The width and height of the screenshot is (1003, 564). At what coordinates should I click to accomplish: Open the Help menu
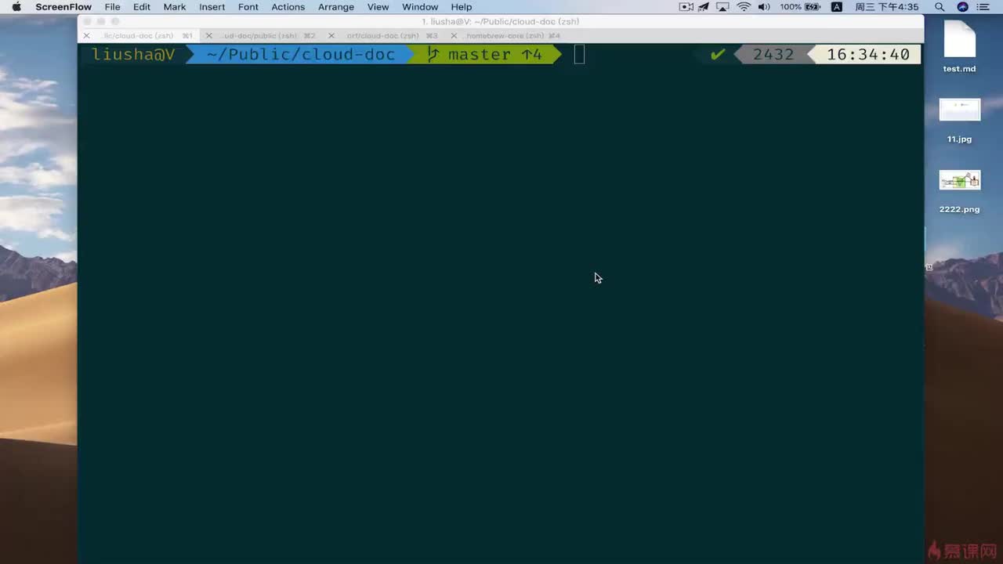(462, 7)
